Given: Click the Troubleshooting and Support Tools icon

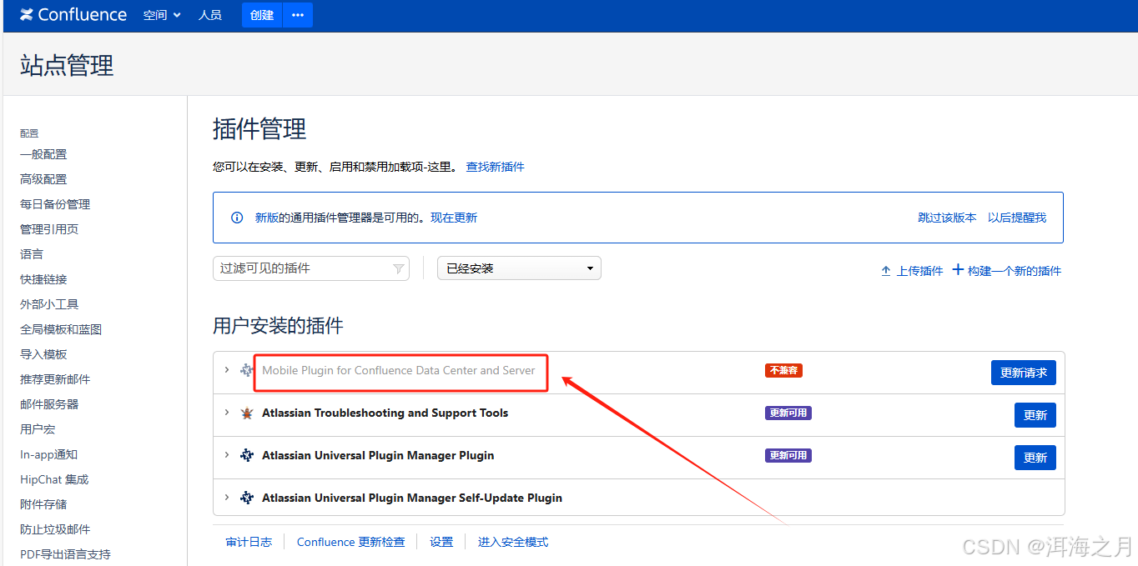Looking at the screenshot, I should pyautogui.click(x=247, y=413).
